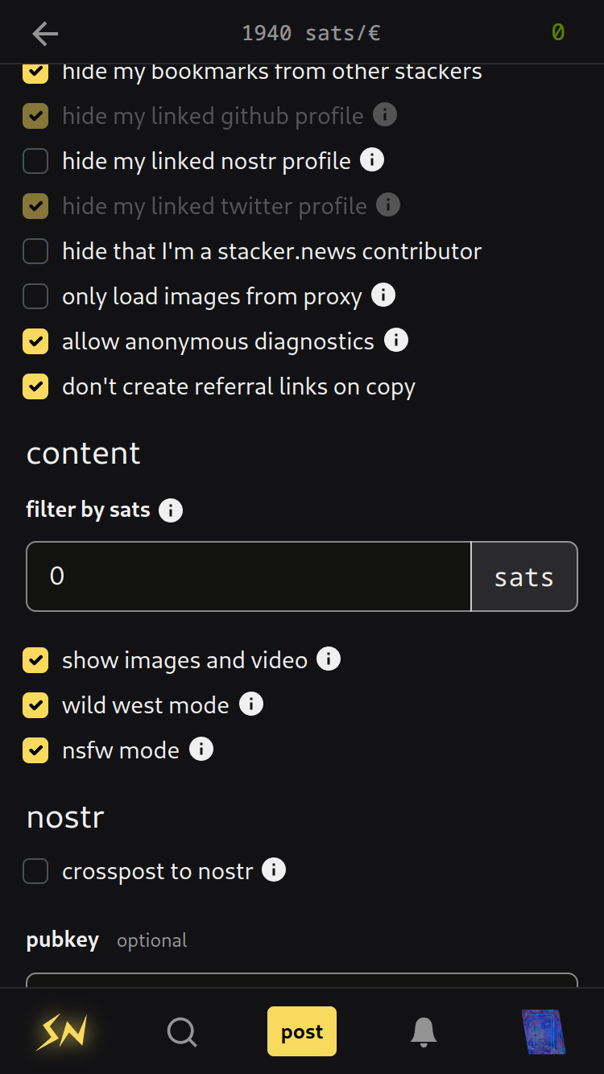Open the Stacker News home logo

click(61, 1031)
